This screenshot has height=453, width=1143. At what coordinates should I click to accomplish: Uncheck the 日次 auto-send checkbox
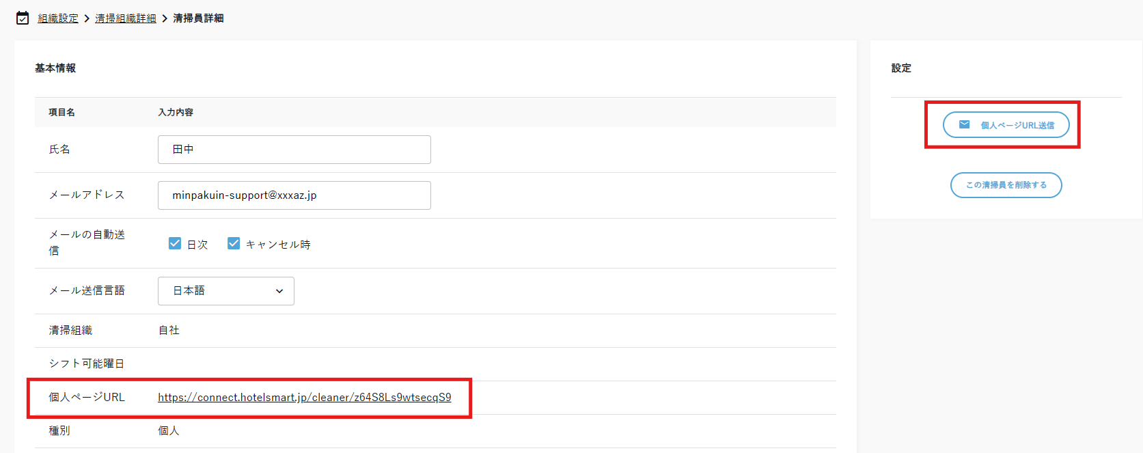[x=175, y=244]
